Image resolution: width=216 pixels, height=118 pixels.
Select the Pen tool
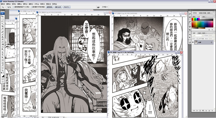coord(2,52)
